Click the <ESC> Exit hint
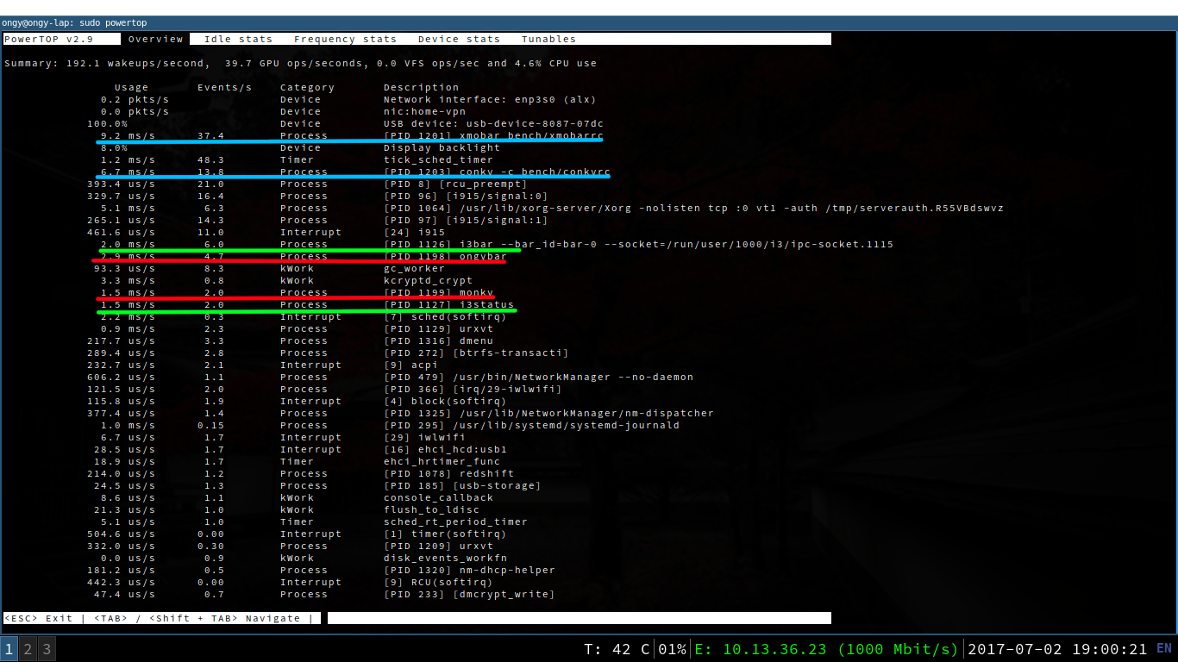1178x662 pixels. point(38,618)
